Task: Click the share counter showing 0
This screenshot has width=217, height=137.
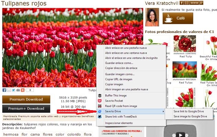Action: pyautogui.click(x=30, y=90)
